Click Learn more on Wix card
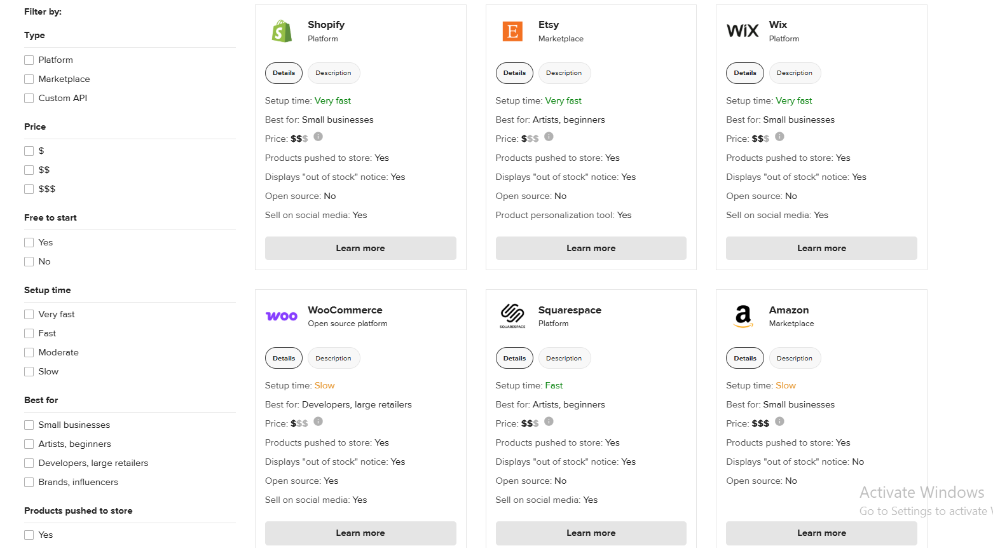 point(821,248)
